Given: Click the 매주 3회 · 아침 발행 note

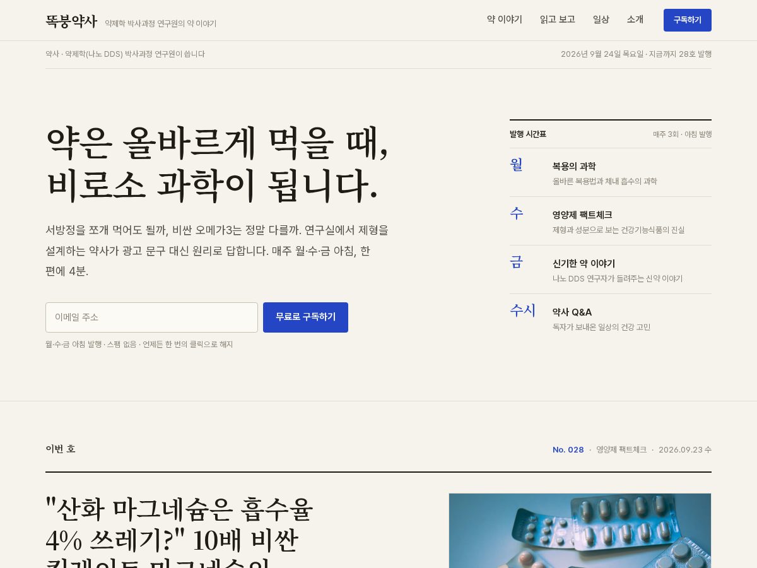Looking at the screenshot, I should pyautogui.click(x=683, y=134).
